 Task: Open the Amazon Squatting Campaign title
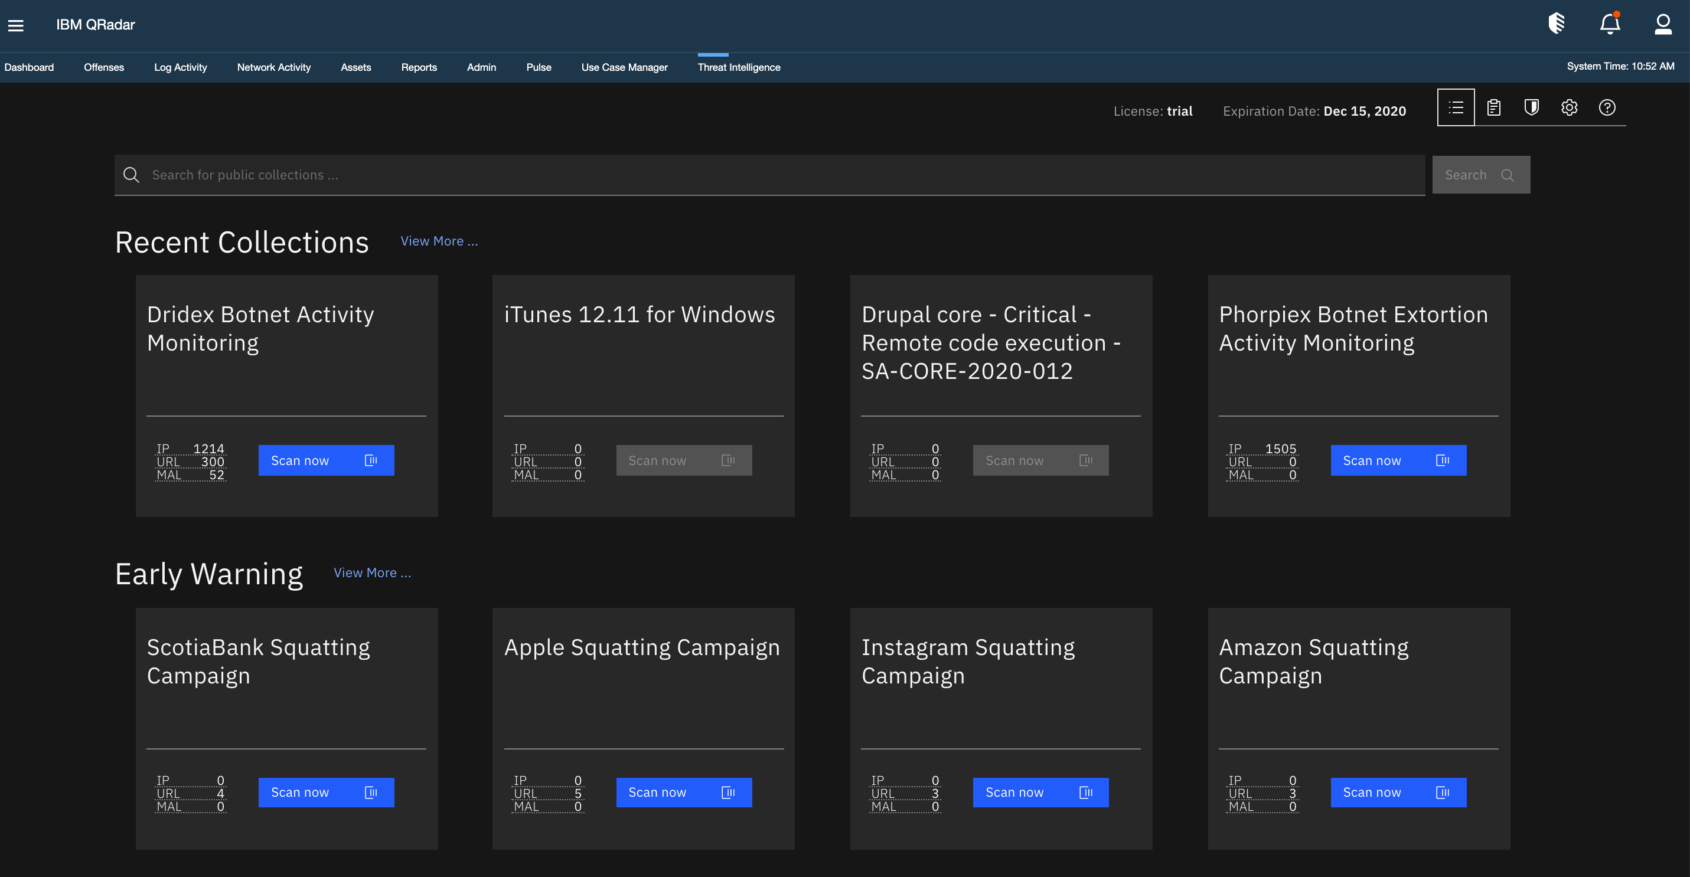coord(1313,662)
